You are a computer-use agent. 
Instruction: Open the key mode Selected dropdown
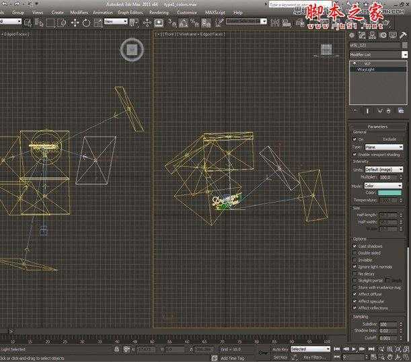coord(310,349)
